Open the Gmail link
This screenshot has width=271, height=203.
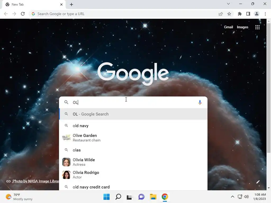[x=228, y=27]
